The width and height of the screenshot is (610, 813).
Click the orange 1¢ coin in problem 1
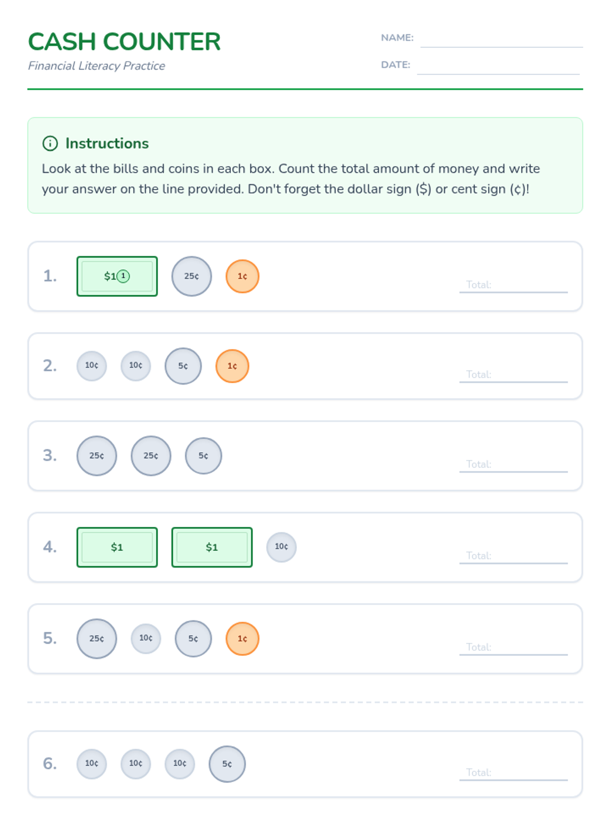[x=242, y=276]
